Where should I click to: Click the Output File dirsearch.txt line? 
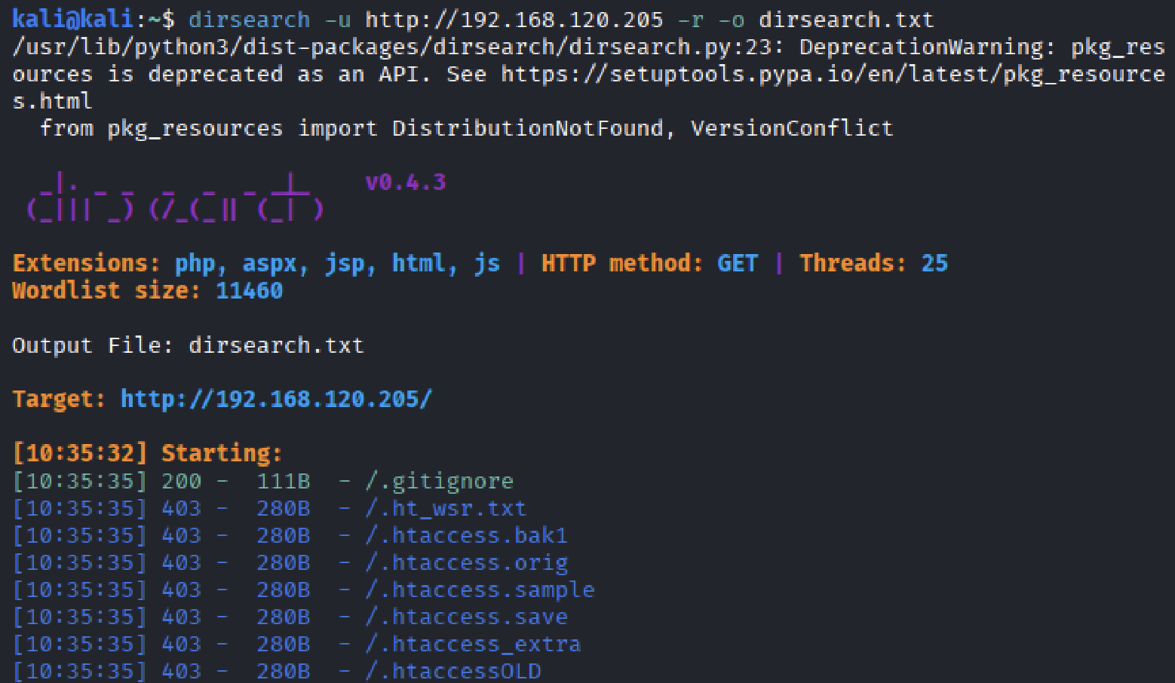[188, 345]
